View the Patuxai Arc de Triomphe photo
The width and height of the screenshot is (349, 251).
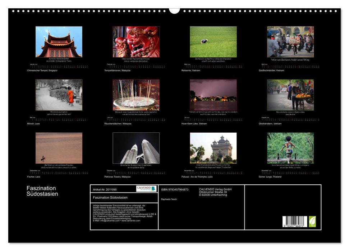[213, 148]
